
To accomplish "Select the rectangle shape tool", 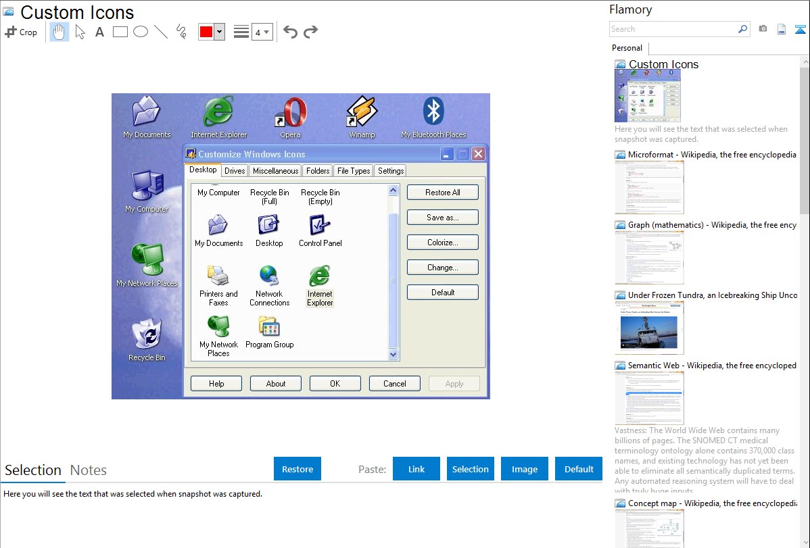I will point(120,32).
